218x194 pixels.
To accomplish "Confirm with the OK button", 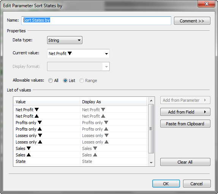I will tap(166, 184).
